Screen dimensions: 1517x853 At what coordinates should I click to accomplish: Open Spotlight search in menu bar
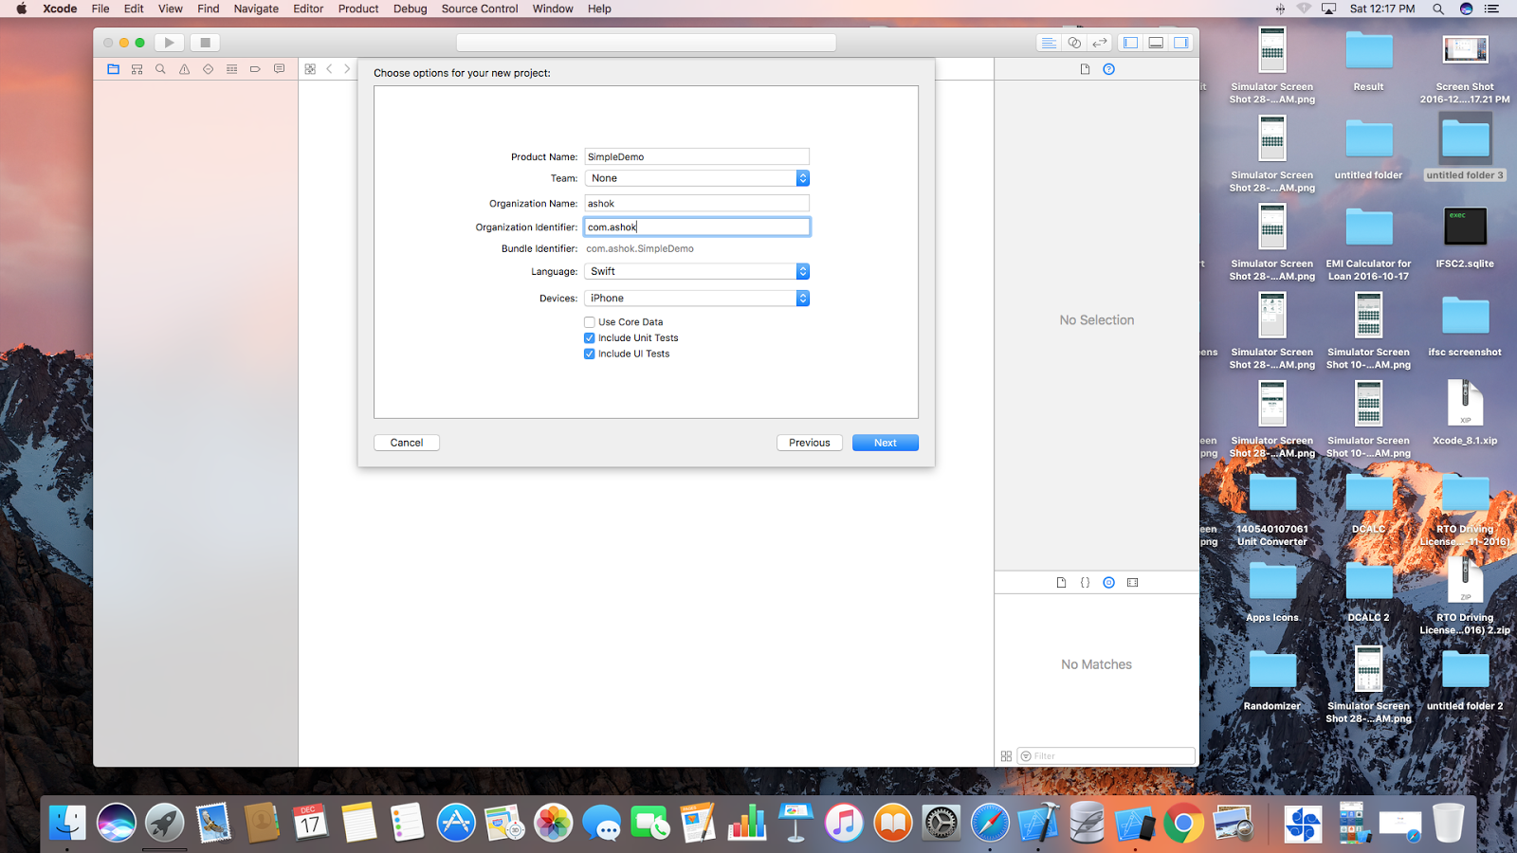1438,9
